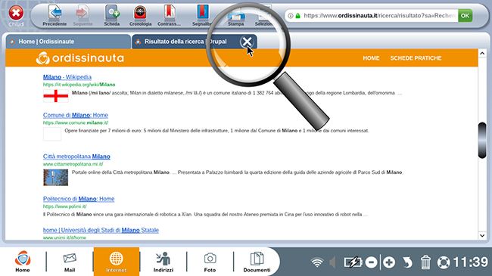Click the red Chiudi close button
This screenshot has height=276, width=492.
pyautogui.click(x=16, y=14)
